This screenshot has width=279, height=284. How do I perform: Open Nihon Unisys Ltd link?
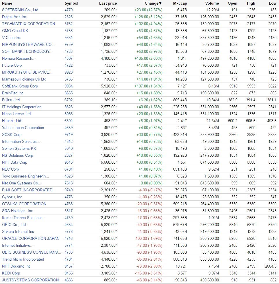[16, 114]
